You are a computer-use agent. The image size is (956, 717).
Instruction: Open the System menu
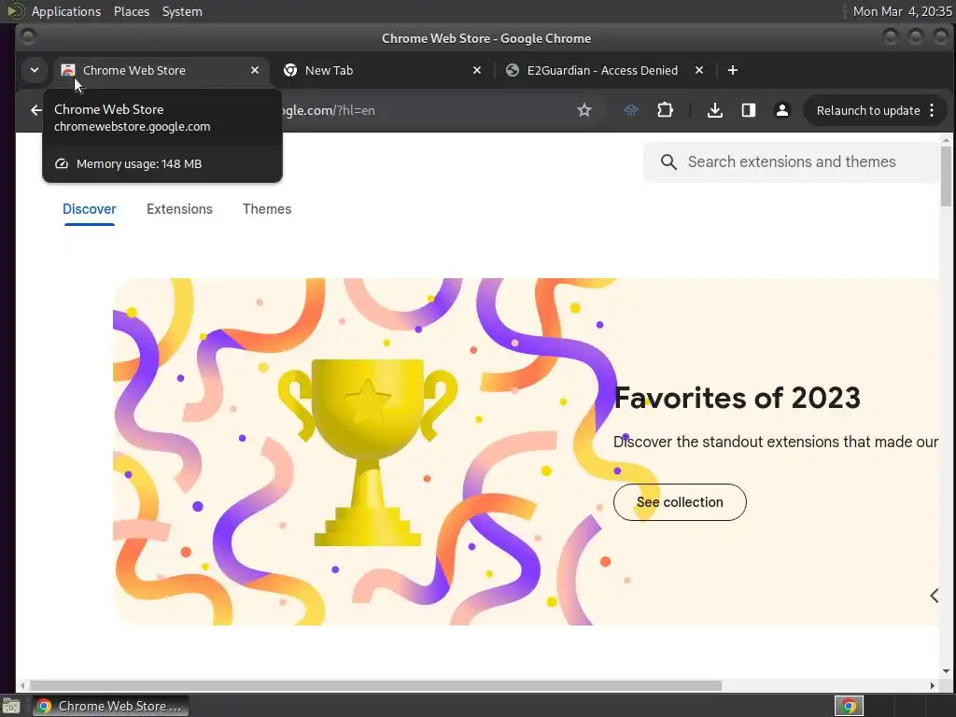tap(182, 11)
